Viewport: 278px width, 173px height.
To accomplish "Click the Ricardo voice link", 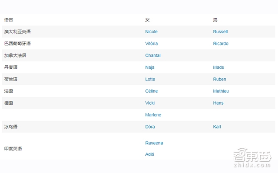I will pos(221,44).
